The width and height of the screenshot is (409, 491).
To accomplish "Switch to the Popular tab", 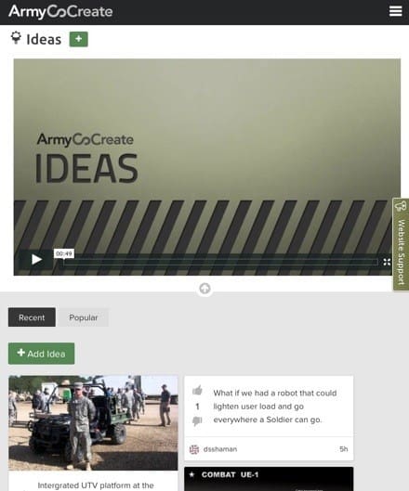I will 84,317.
